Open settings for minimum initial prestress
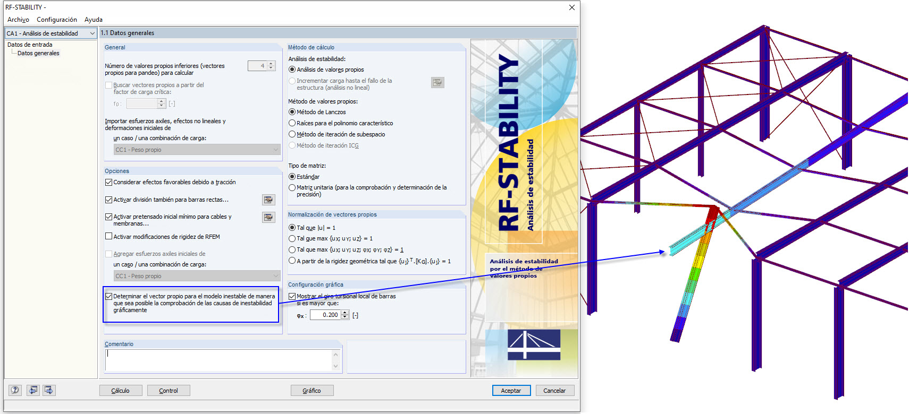909x414 pixels. [268, 217]
